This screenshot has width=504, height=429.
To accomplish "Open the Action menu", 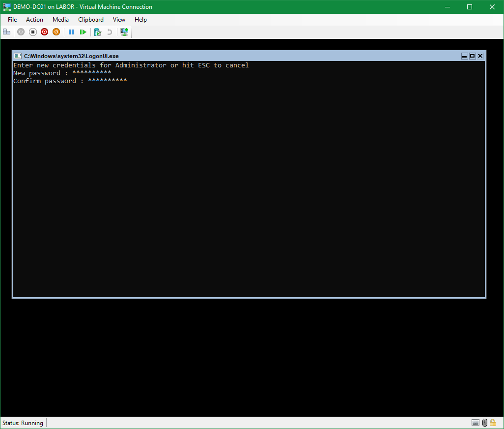I will click(34, 20).
